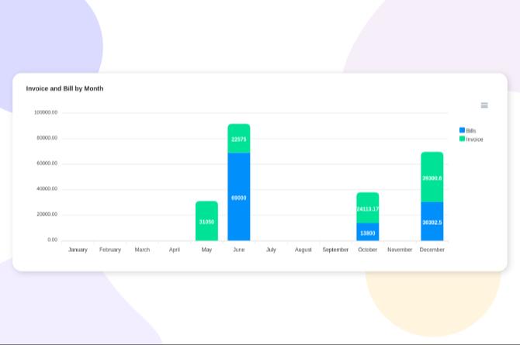Screen dimensions: 520x345
Task: Toggle the Bills series legend label
Action: tap(471, 131)
